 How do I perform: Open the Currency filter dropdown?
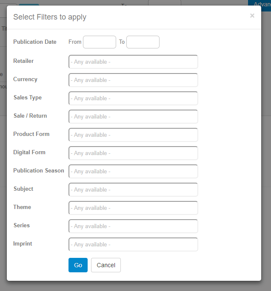(x=133, y=80)
